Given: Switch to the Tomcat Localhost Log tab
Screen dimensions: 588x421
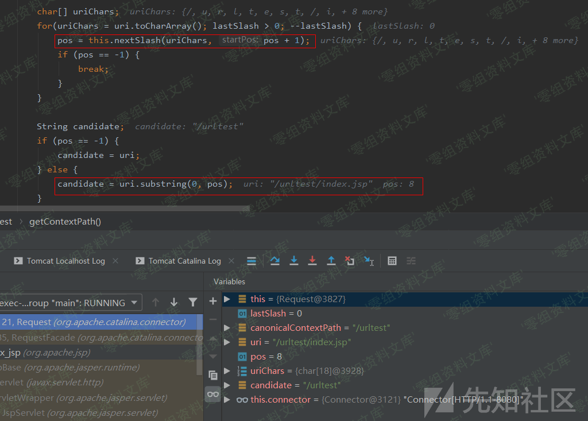Looking at the screenshot, I should pos(65,261).
